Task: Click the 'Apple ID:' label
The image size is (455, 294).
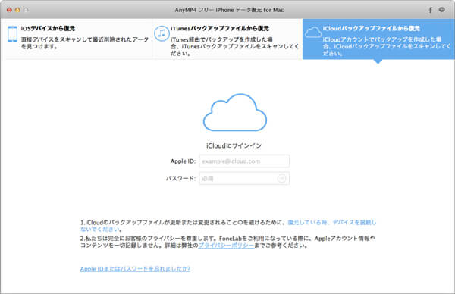Action: pos(183,161)
